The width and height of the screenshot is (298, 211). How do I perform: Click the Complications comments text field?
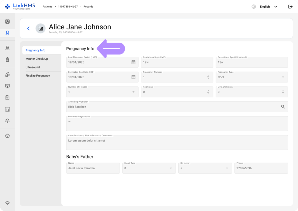[177, 142]
